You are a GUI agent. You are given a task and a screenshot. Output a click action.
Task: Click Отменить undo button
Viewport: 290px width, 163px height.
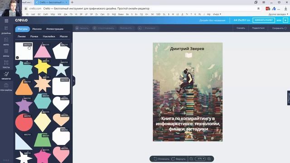161,159
